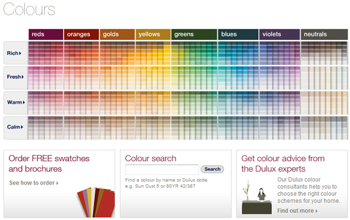Viewport: 350px width, 220px height.
Task: Pick the Warm reds swatch block
Action: 46,103
